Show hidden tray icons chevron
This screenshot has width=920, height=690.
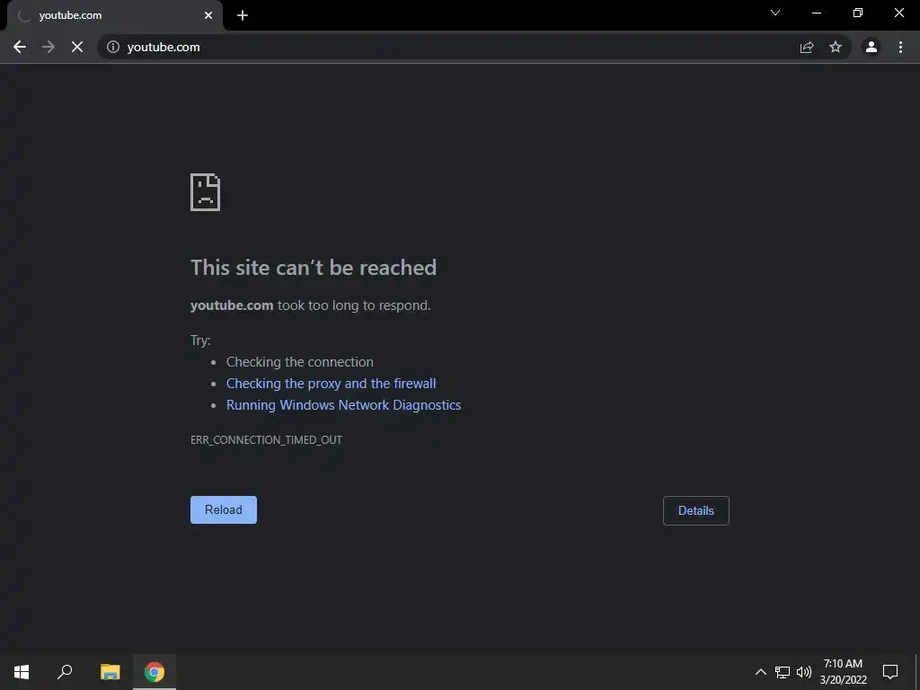point(760,672)
